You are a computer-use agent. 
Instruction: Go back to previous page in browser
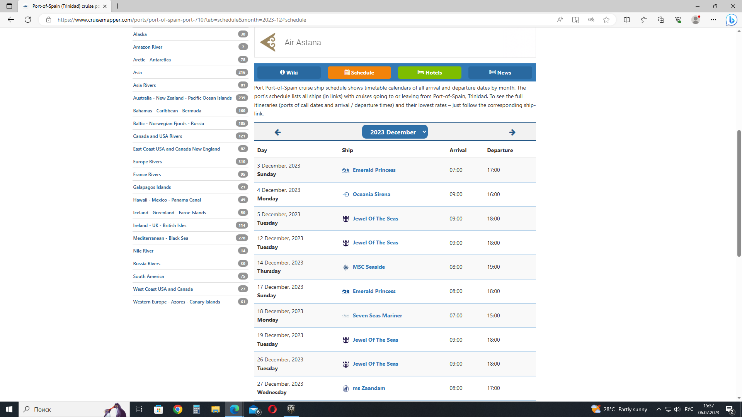(x=11, y=20)
